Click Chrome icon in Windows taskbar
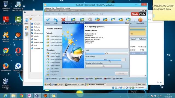 click(x=22, y=96)
